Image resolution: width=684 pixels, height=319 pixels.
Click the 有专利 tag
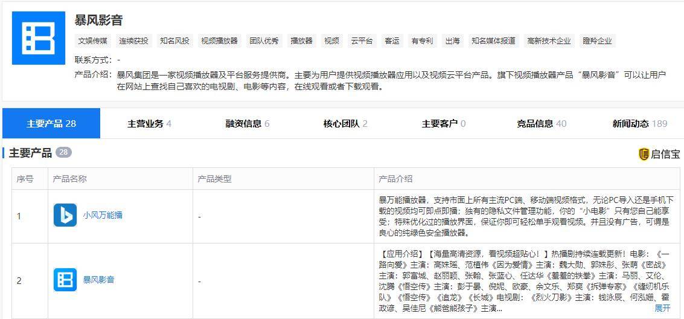(x=422, y=41)
